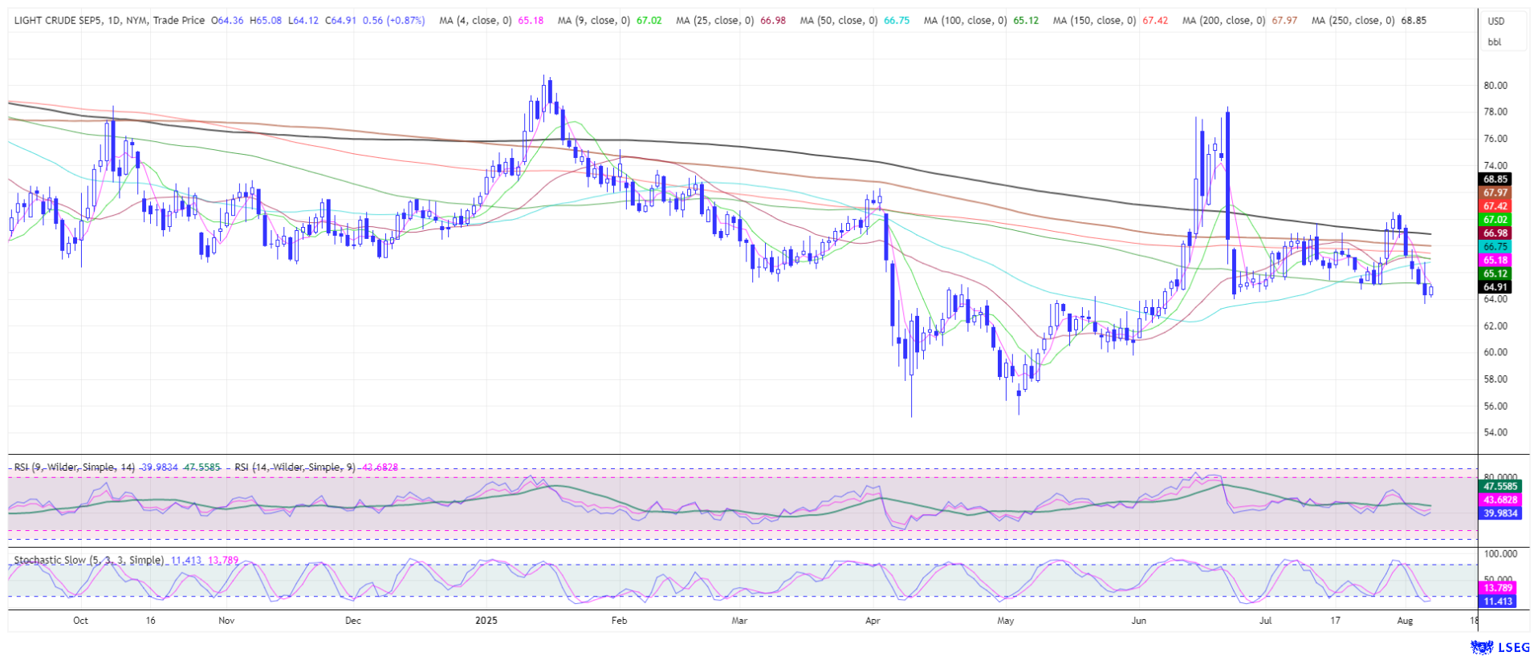
Task: Select the RSI (14, Wilder, Simple, 9) legend
Action: 295,467
